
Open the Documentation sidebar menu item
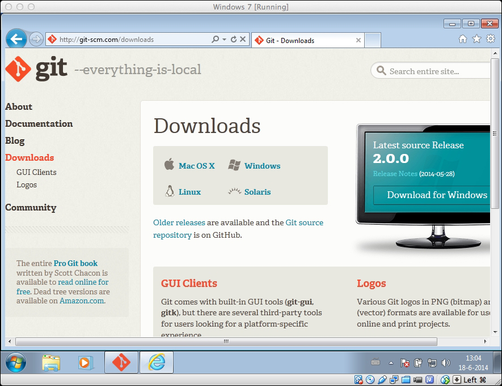[39, 123]
